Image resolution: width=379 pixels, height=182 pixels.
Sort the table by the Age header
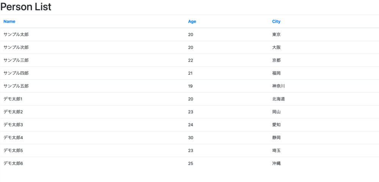(192, 22)
